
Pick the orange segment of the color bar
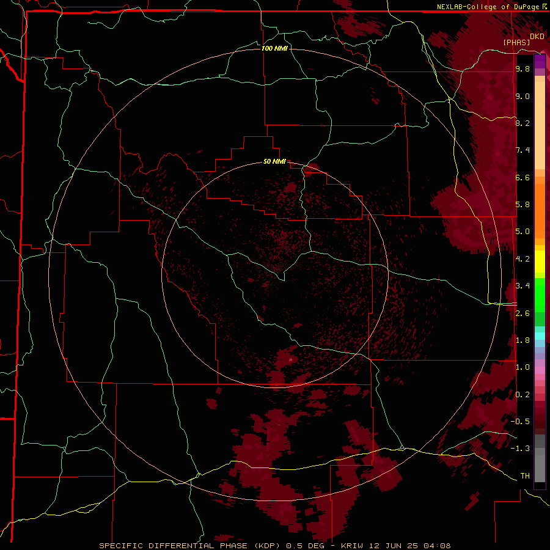click(x=540, y=211)
